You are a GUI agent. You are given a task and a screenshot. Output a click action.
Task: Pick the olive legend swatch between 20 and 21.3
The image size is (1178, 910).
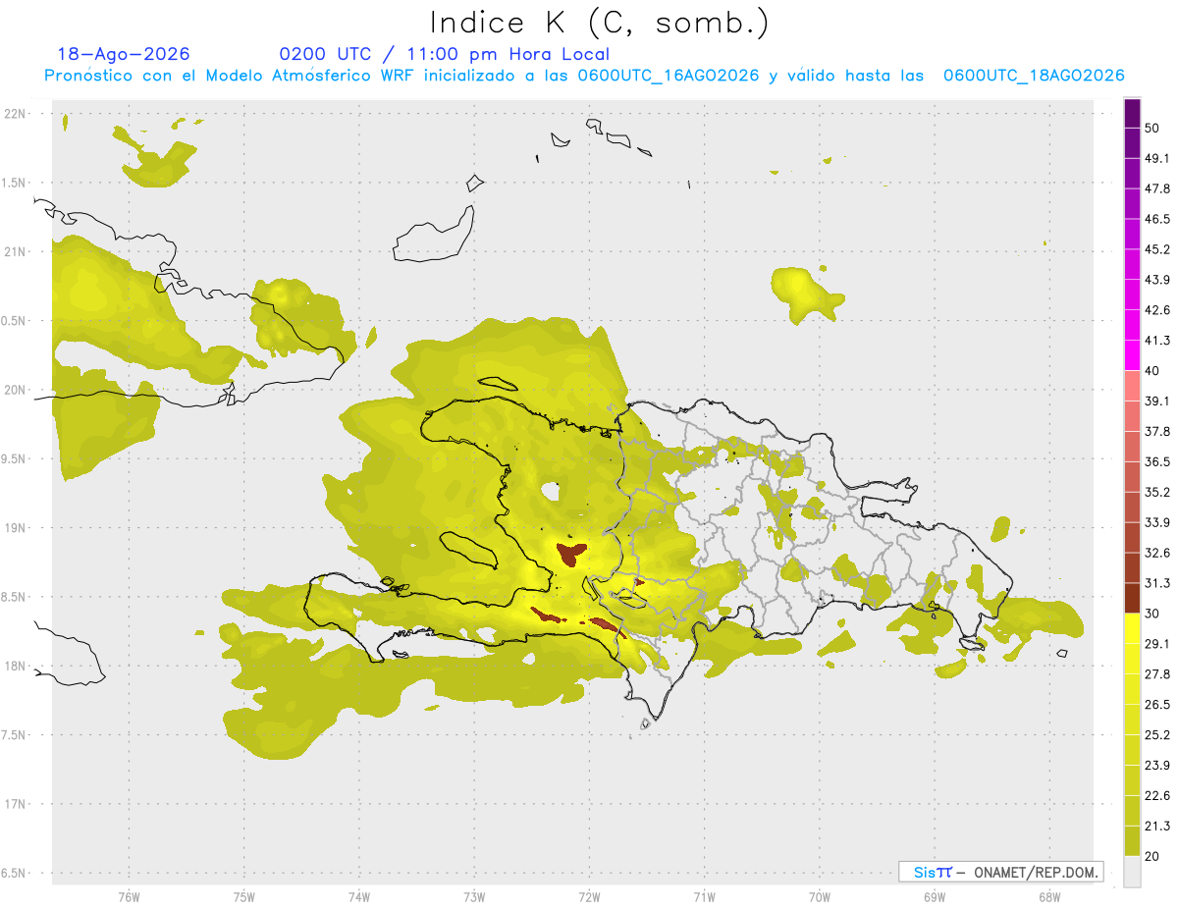[x=1132, y=841]
